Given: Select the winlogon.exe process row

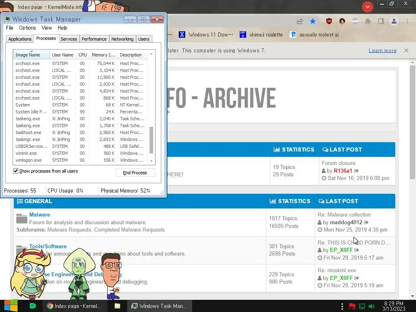Looking at the screenshot, I should pos(81,160).
